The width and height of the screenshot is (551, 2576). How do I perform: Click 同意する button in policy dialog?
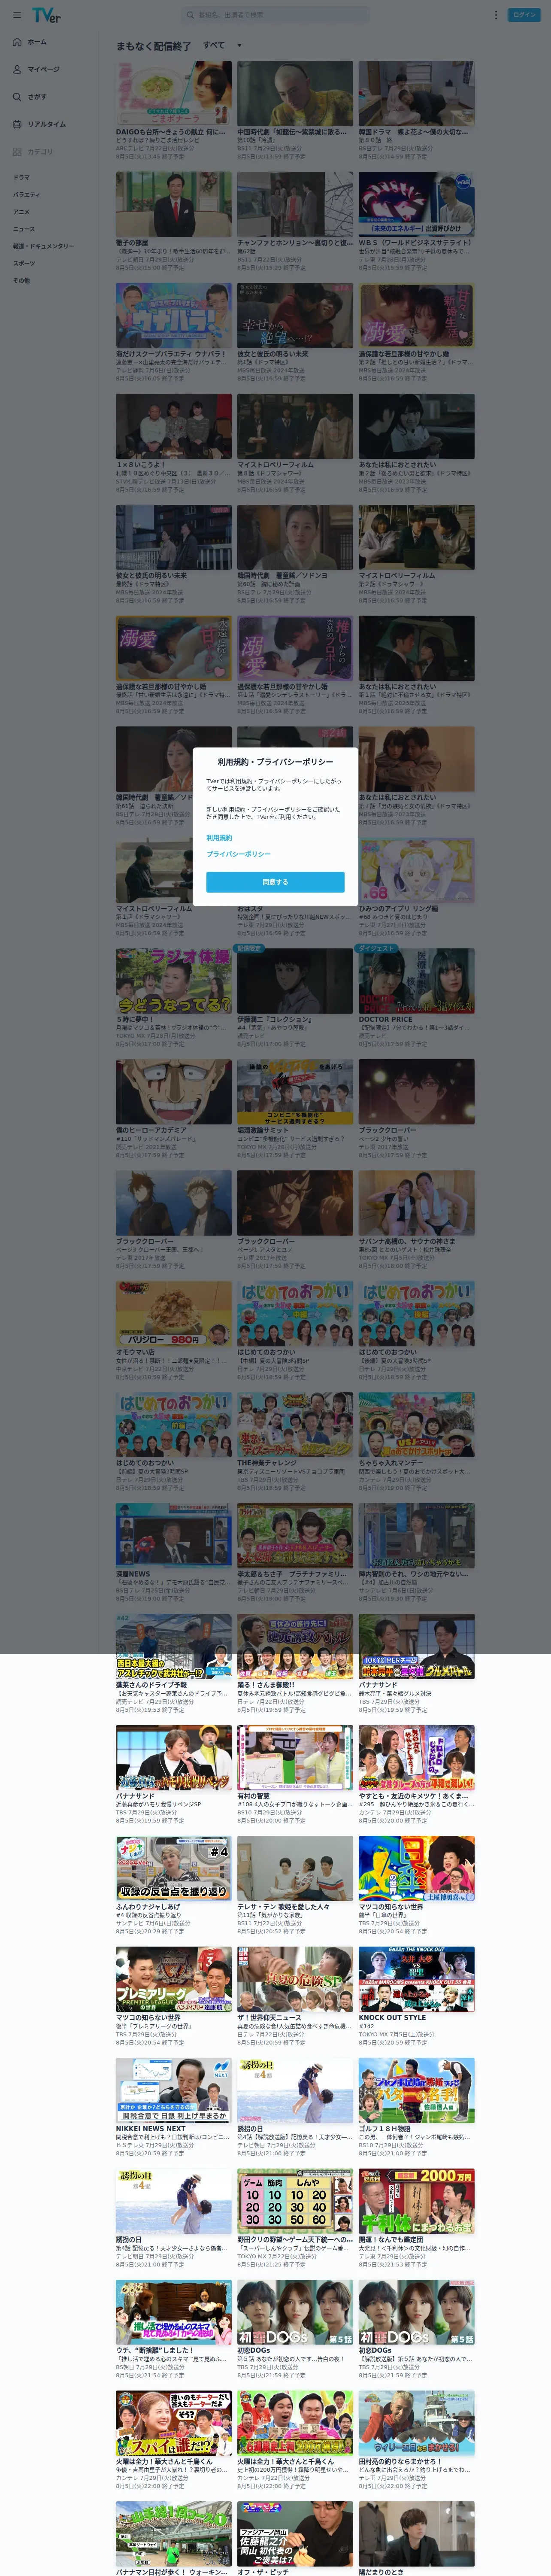pyautogui.click(x=275, y=882)
